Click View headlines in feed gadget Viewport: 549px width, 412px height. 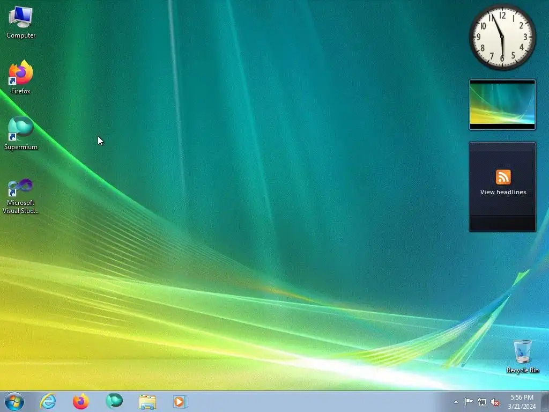(503, 192)
